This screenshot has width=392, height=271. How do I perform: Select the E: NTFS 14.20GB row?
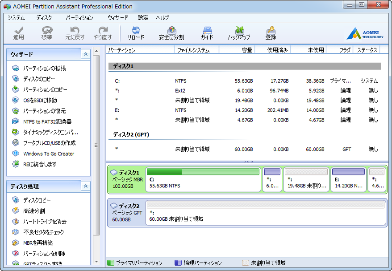point(245,110)
